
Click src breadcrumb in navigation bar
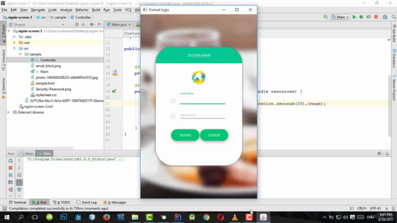tap(41, 17)
